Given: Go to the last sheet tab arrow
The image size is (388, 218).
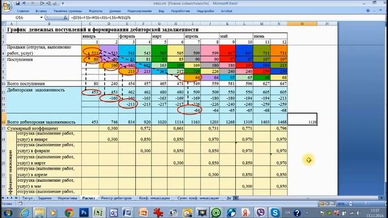Looking at the screenshot, I should [16, 198].
